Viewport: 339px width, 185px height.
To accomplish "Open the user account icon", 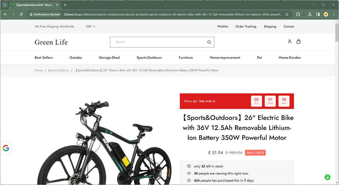I will click(290, 41).
